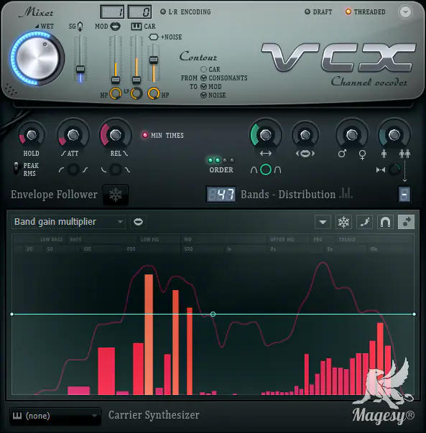Image resolution: width=426 pixels, height=433 pixels.
Task: Click the slide icon in band editor toolbar
Action: click(x=406, y=222)
